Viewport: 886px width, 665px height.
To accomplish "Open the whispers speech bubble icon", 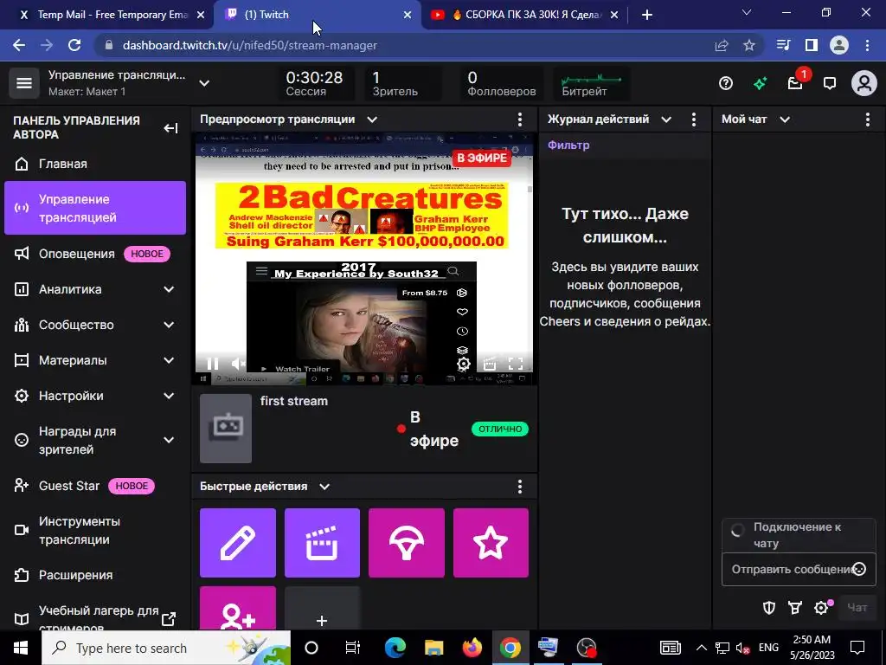I will click(830, 84).
